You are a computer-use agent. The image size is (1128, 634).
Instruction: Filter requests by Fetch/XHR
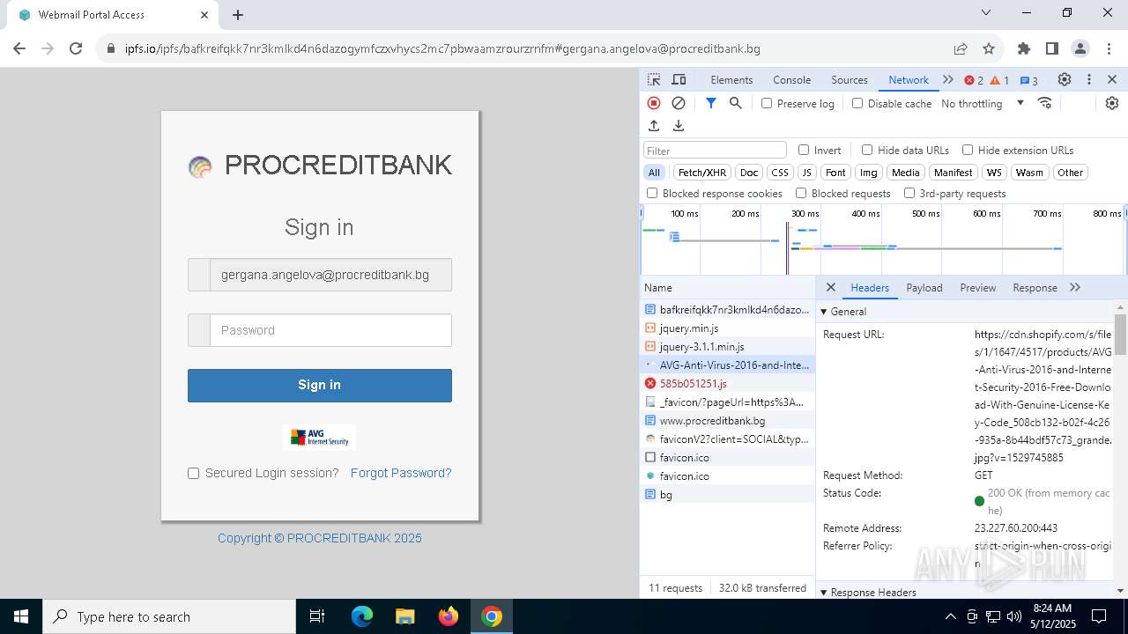702,173
